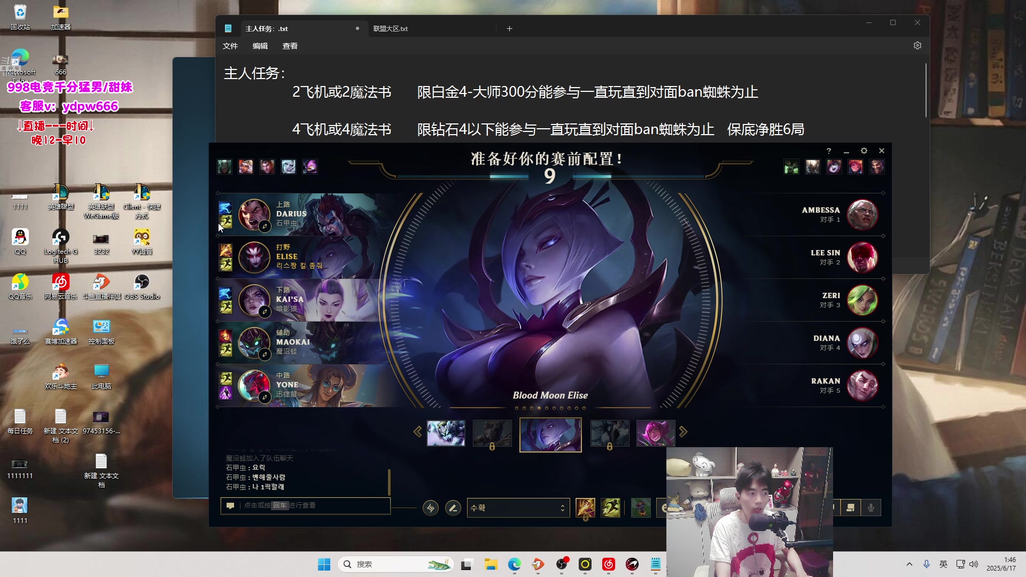Edit the rune page with pencil icon
Image resolution: width=1026 pixels, height=577 pixels.
click(453, 508)
